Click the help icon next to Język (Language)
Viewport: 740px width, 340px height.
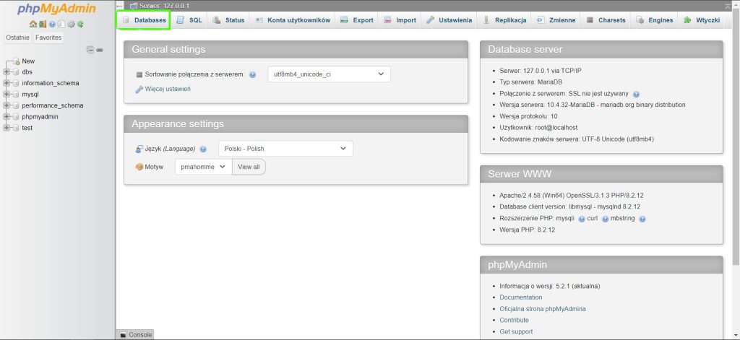click(203, 149)
